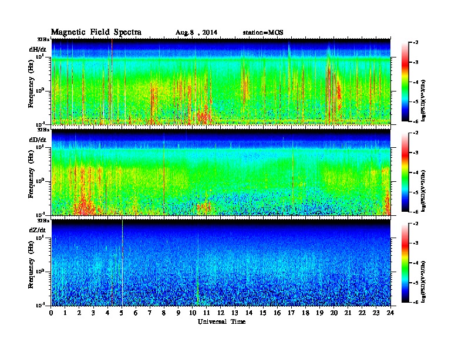
Task: Click hour 11 tick label on time axis
Action: click(207, 313)
